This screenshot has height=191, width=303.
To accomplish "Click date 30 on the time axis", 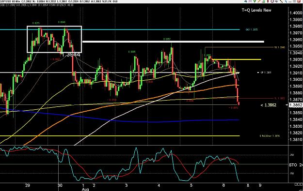I will tap(60, 185).
